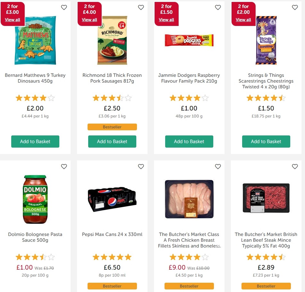View all in 2 for £3.00 offer

[13, 20]
